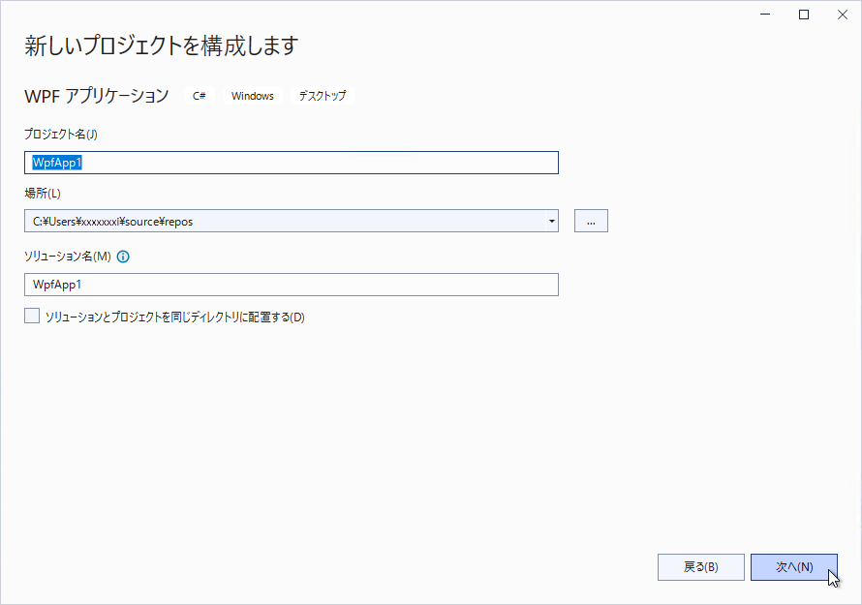The width and height of the screenshot is (862, 605).
Task: Click the info icon beside ソリューション名
Action: (x=123, y=257)
